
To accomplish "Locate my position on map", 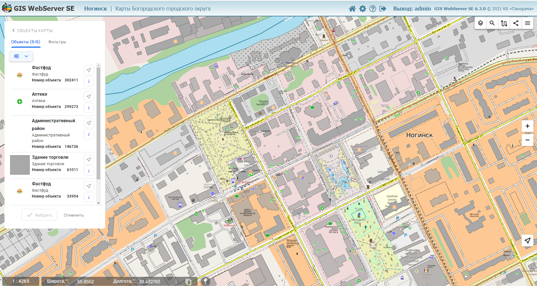I will click(527, 240).
